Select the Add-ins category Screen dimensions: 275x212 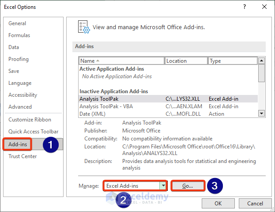coord(18,144)
